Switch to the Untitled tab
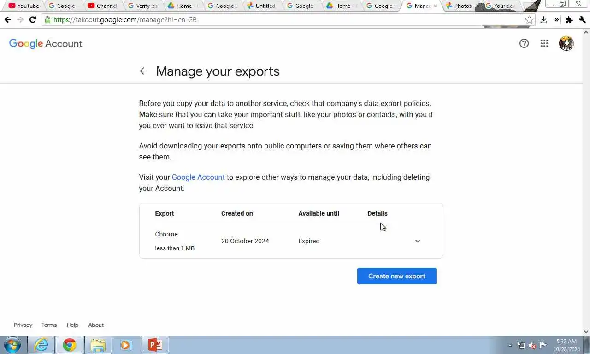This screenshot has height=354, width=590. point(261,6)
